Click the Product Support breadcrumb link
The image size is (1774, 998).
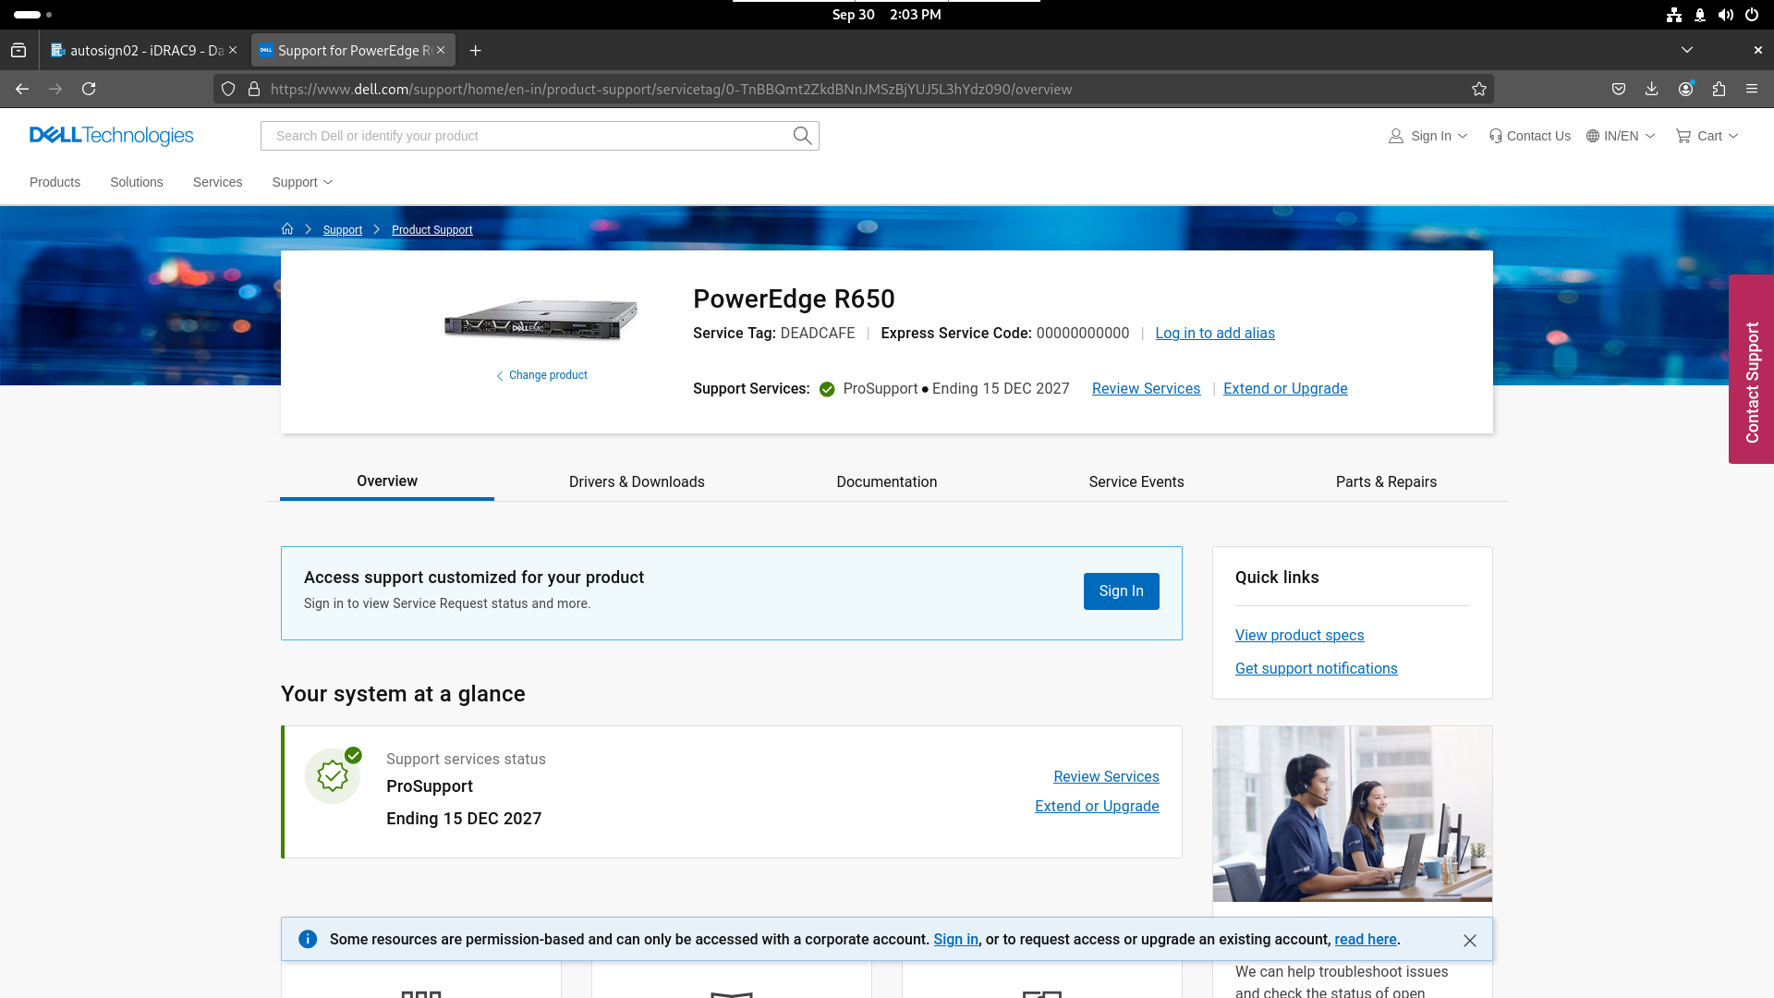431,229
